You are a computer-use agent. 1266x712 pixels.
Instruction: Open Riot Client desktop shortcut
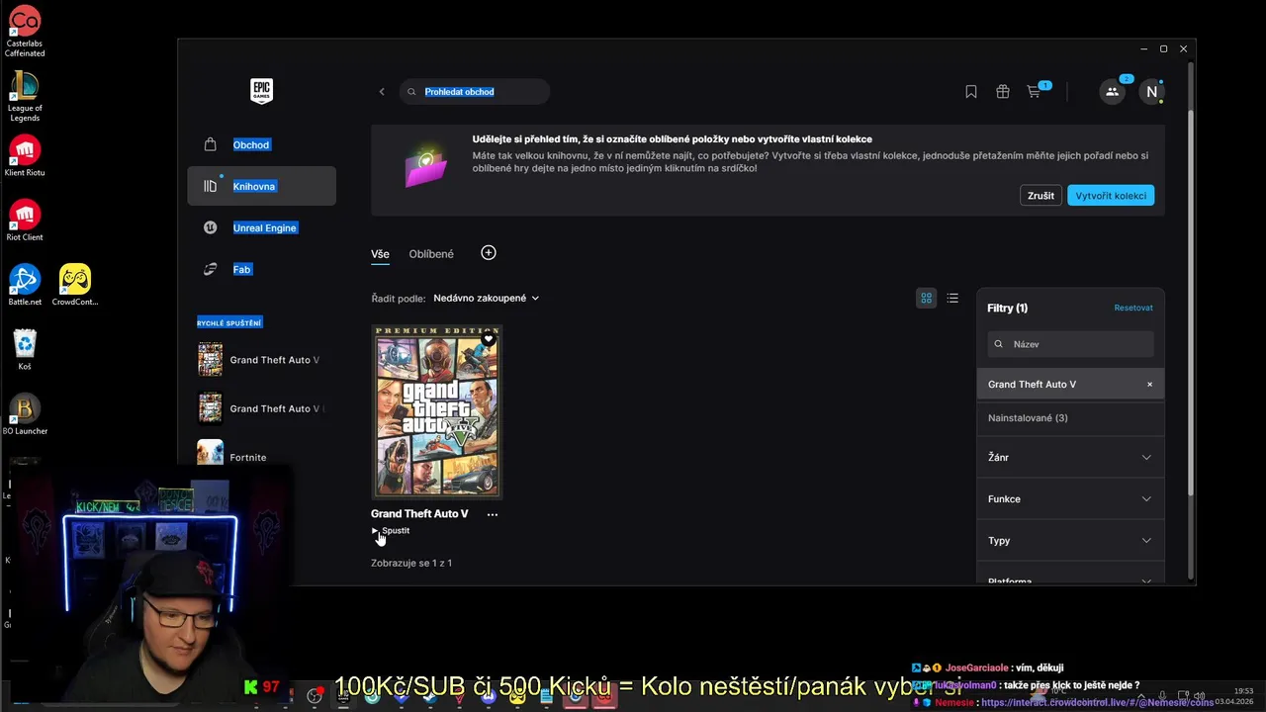[x=25, y=221]
